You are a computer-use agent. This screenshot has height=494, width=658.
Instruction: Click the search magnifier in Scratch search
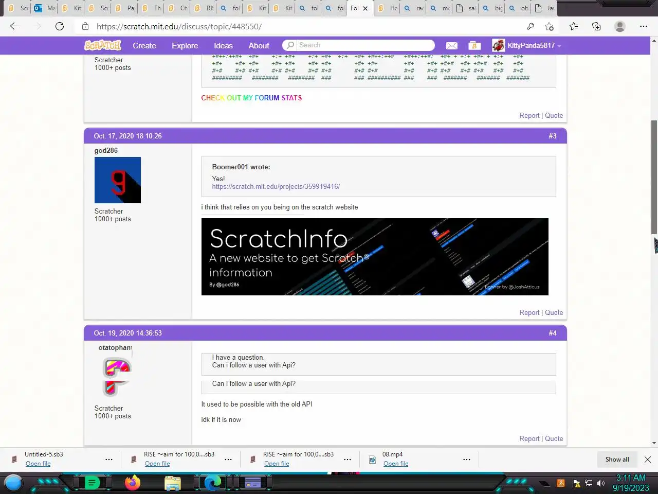pos(290,45)
